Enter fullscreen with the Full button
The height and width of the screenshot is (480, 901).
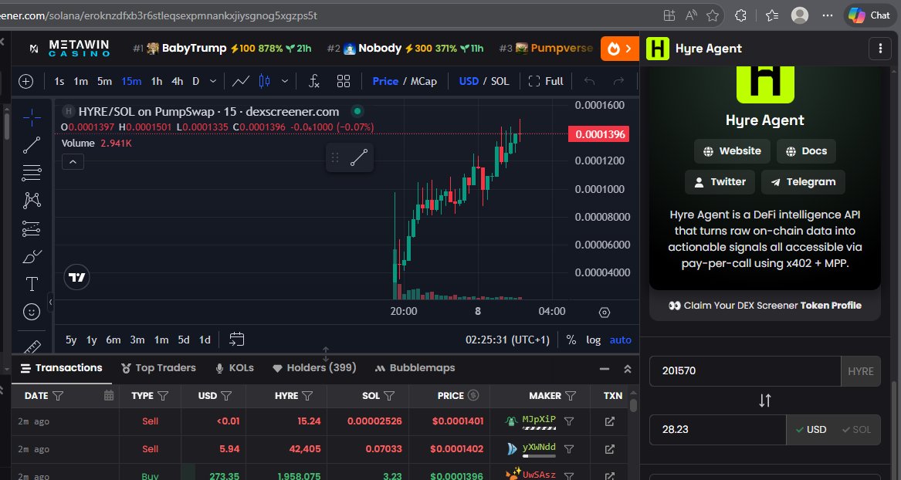click(x=546, y=81)
